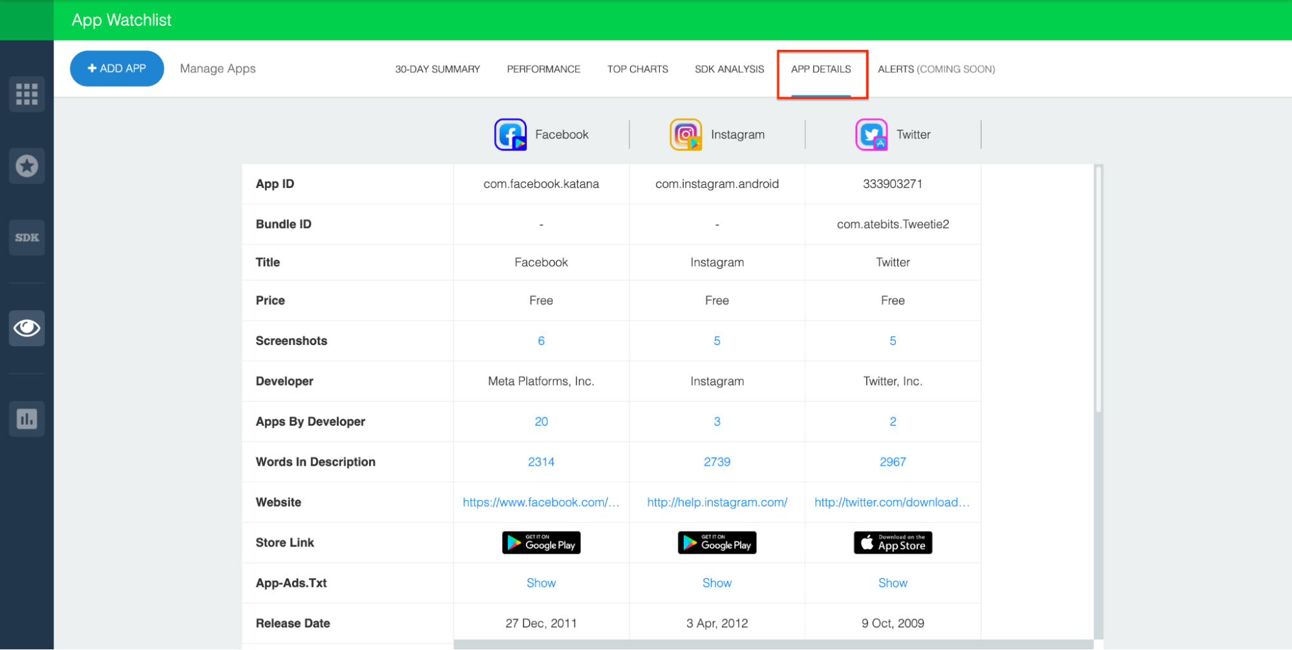Click the Screenshots row label
1292x650 pixels.
click(291, 341)
